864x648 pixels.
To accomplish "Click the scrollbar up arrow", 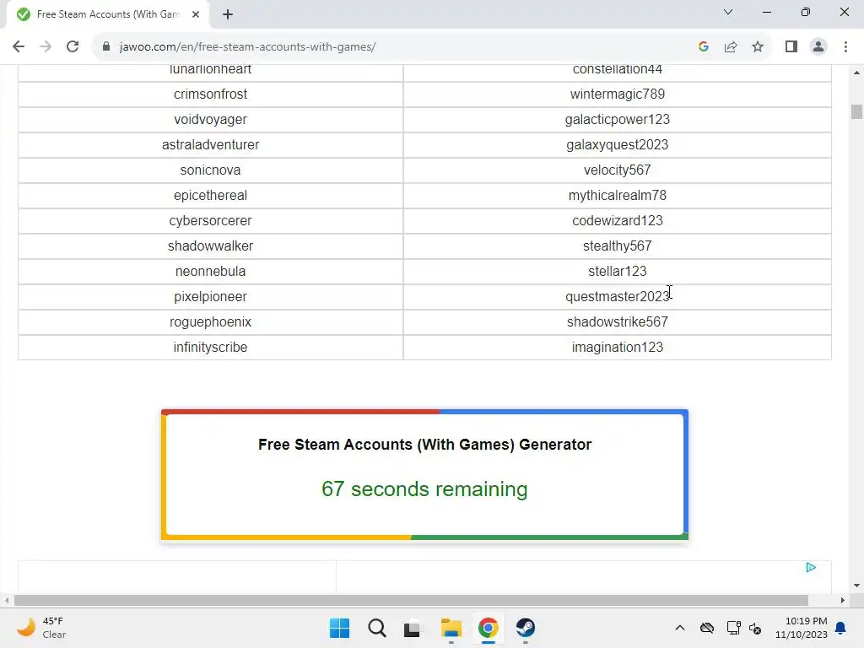I will pos(856,73).
